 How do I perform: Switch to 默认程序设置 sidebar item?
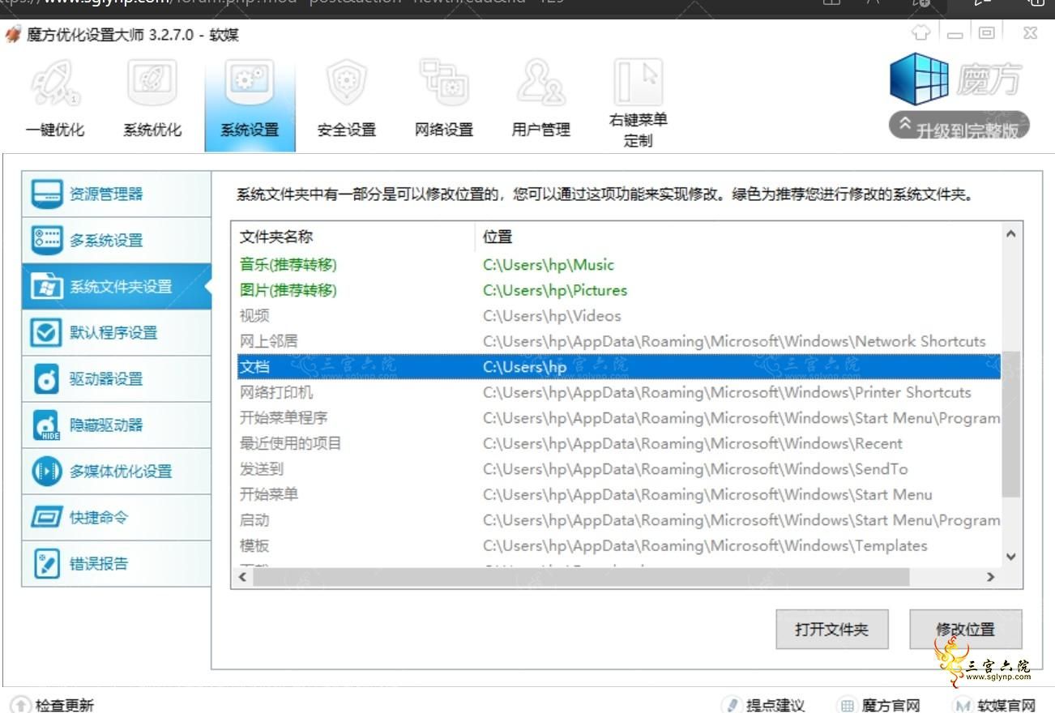coord(117,332)
